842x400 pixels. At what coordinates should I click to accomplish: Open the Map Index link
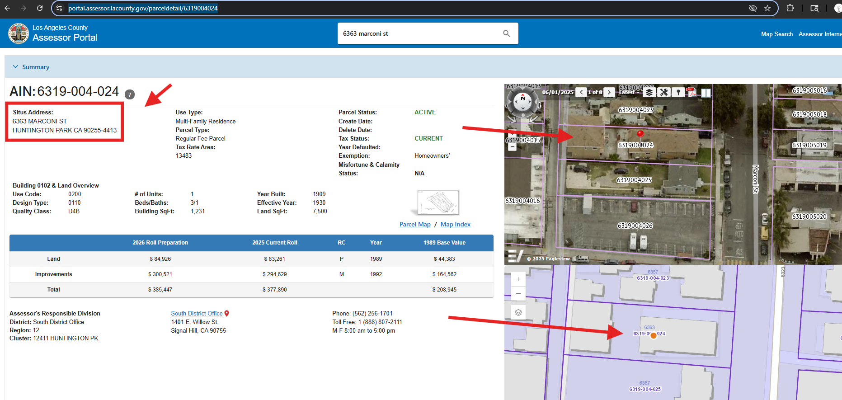coord(455,224)
